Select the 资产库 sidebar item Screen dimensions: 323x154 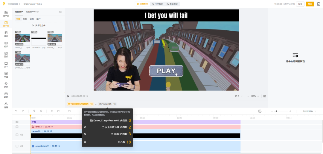pyautogui.click(x=6, y=24)
